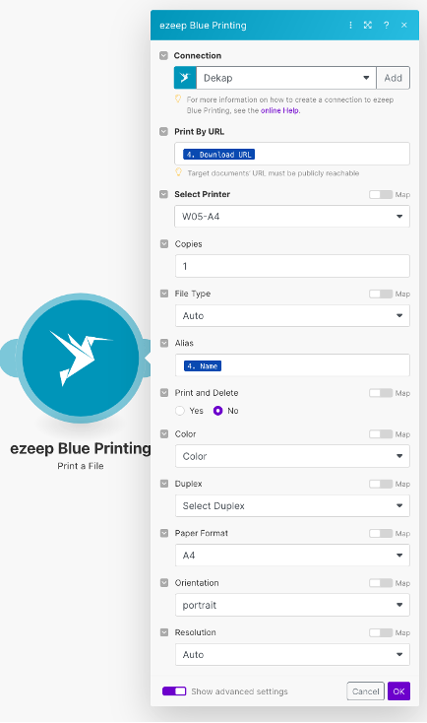Expand the dialog with the fullscreen icon
Image resolution: width=427 pixels, height=723 pixels.
point(368,25)
